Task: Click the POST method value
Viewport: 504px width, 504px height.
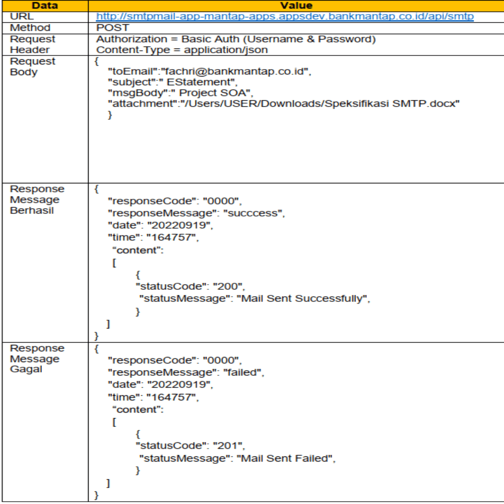Action: [112, 28]
